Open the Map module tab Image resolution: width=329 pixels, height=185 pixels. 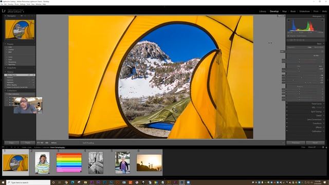[x=284, y=11]
